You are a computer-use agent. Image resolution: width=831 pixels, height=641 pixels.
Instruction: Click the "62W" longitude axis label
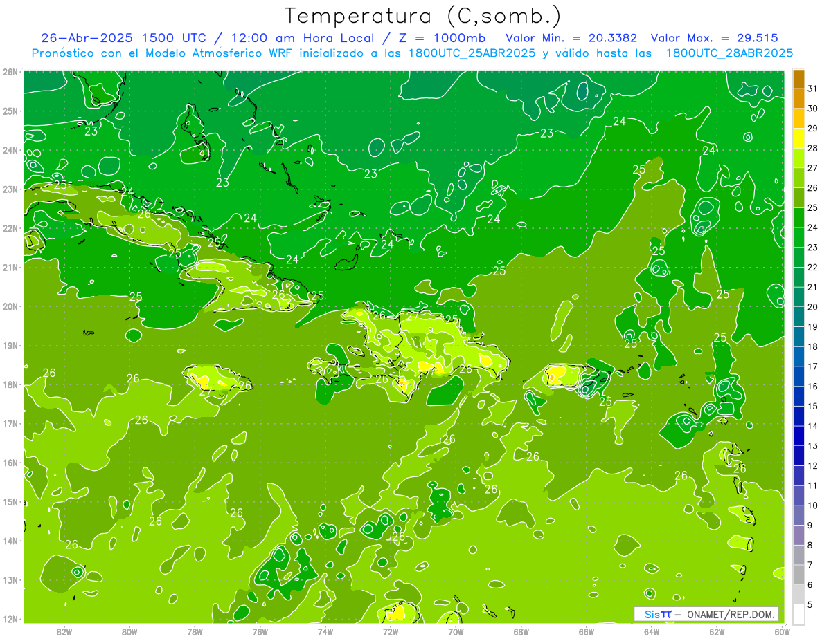click(x=717, y=631)
